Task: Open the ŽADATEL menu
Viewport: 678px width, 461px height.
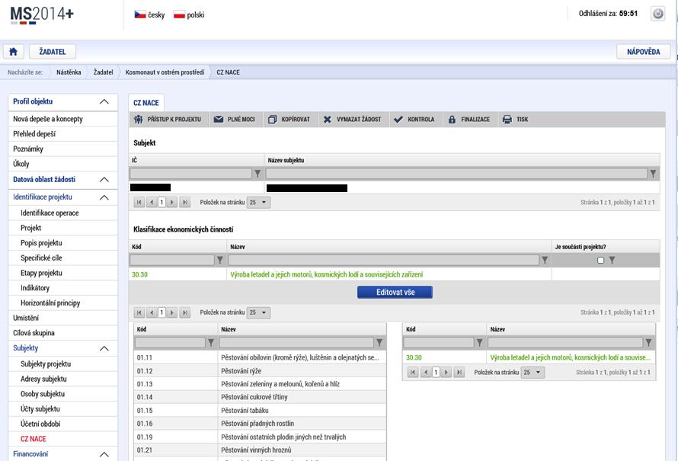Action: [53, 52]
